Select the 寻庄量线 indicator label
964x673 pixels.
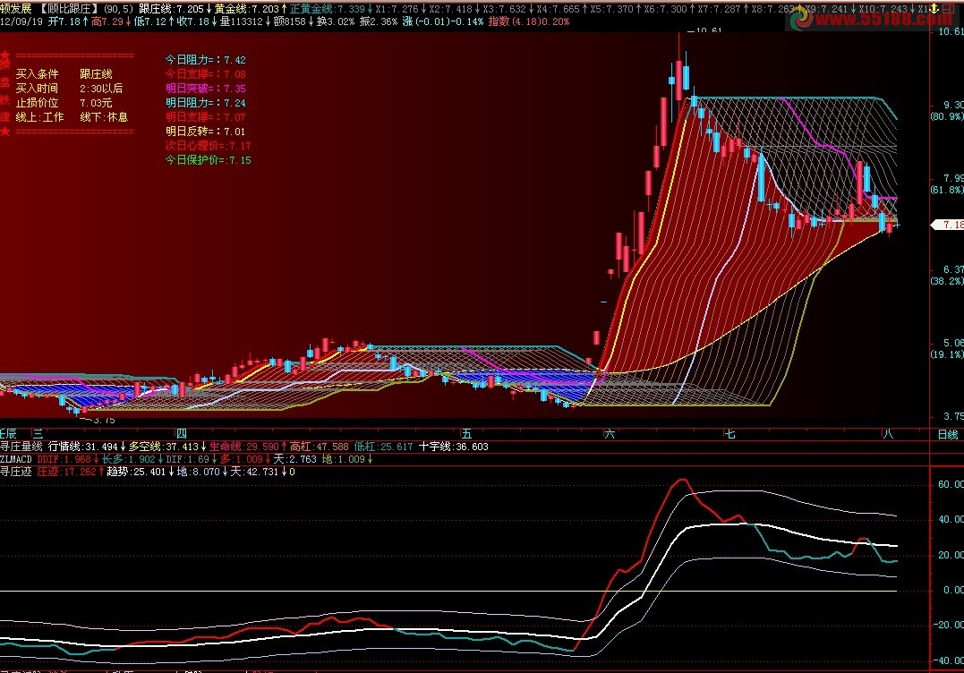[21, 447]
